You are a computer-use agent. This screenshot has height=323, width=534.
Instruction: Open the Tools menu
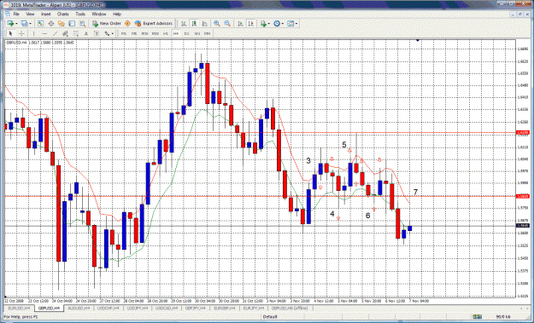tap(80, 14)
